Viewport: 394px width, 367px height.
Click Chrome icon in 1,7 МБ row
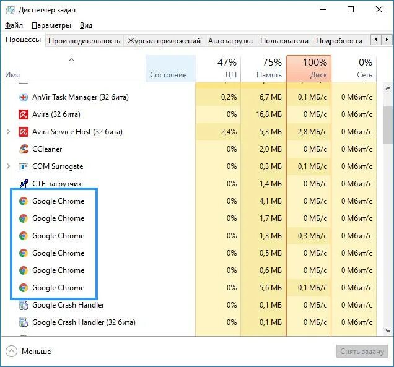24,218
